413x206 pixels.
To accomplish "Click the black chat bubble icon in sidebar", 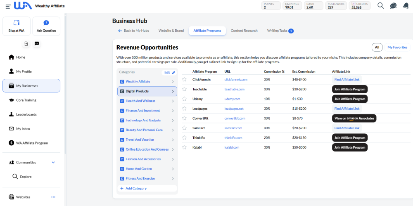I will pyautogui.click(x=37, y=43).
